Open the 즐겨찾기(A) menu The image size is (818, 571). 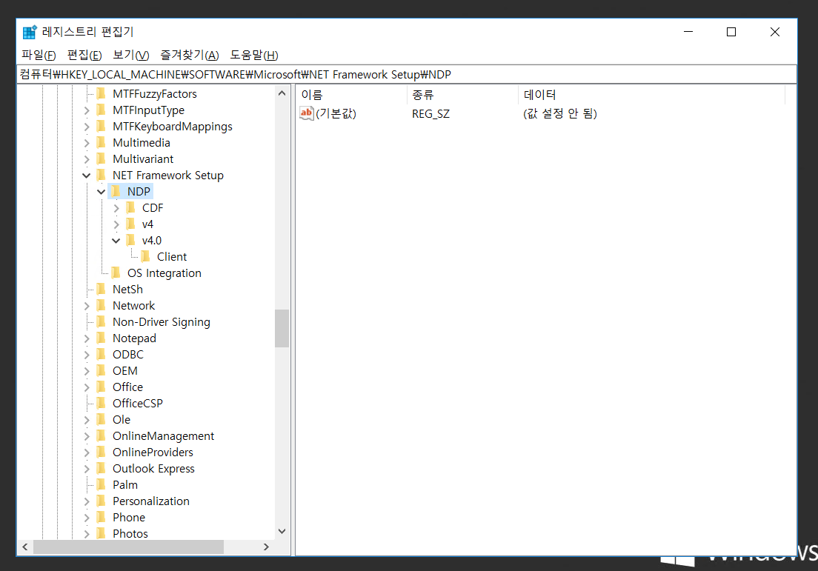[190, 55]
